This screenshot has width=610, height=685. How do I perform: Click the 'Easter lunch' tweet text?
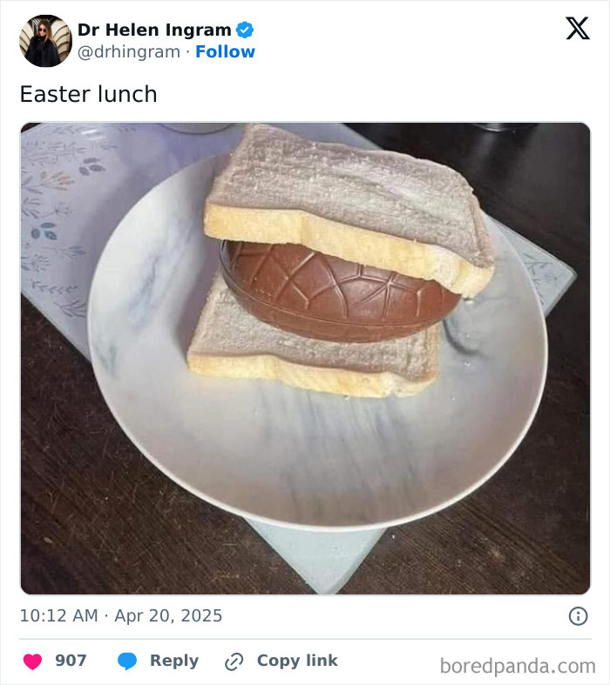click(88, 94)
